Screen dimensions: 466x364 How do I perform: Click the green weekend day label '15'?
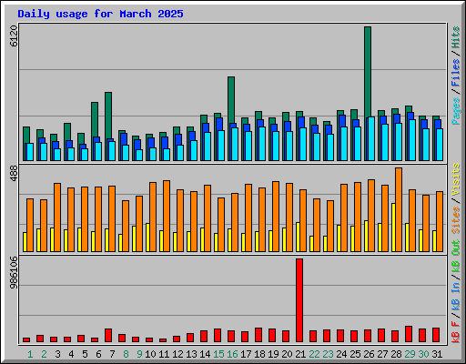click(218, 354)
